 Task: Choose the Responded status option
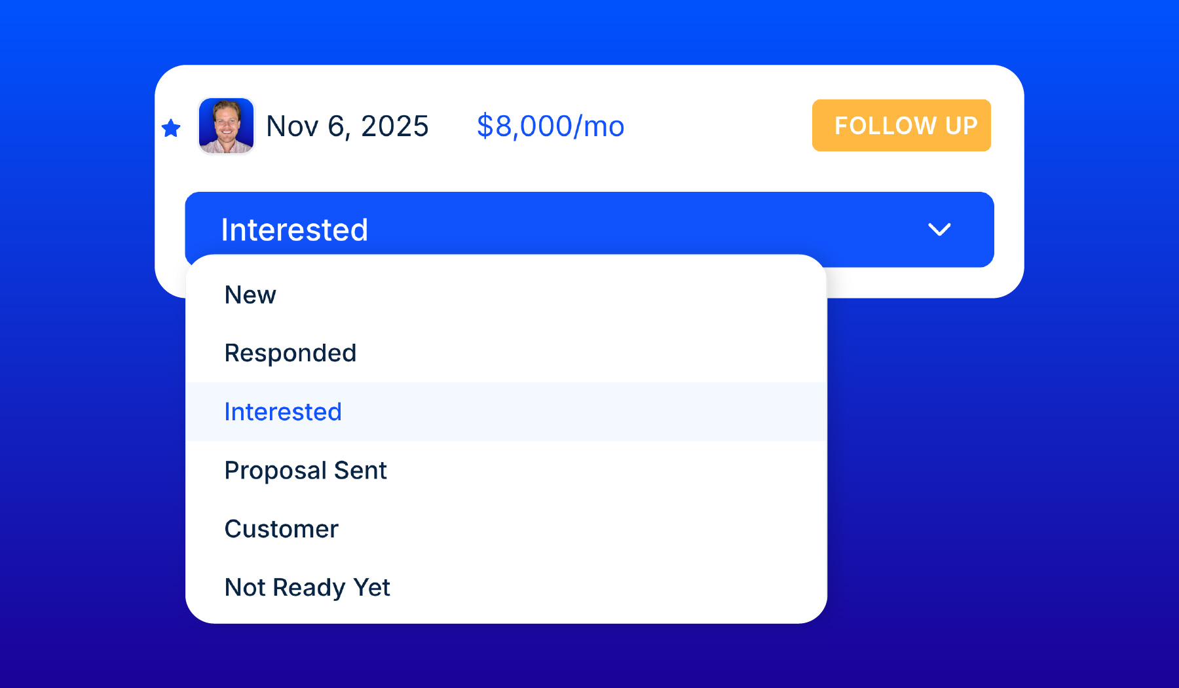coord(290,353)
